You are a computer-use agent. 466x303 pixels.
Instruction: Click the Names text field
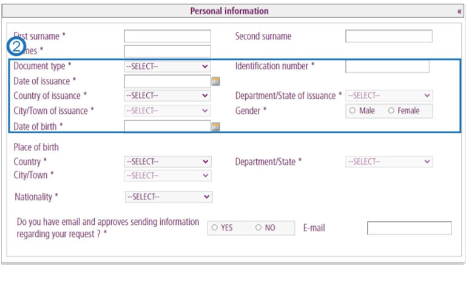pos(167,51)
